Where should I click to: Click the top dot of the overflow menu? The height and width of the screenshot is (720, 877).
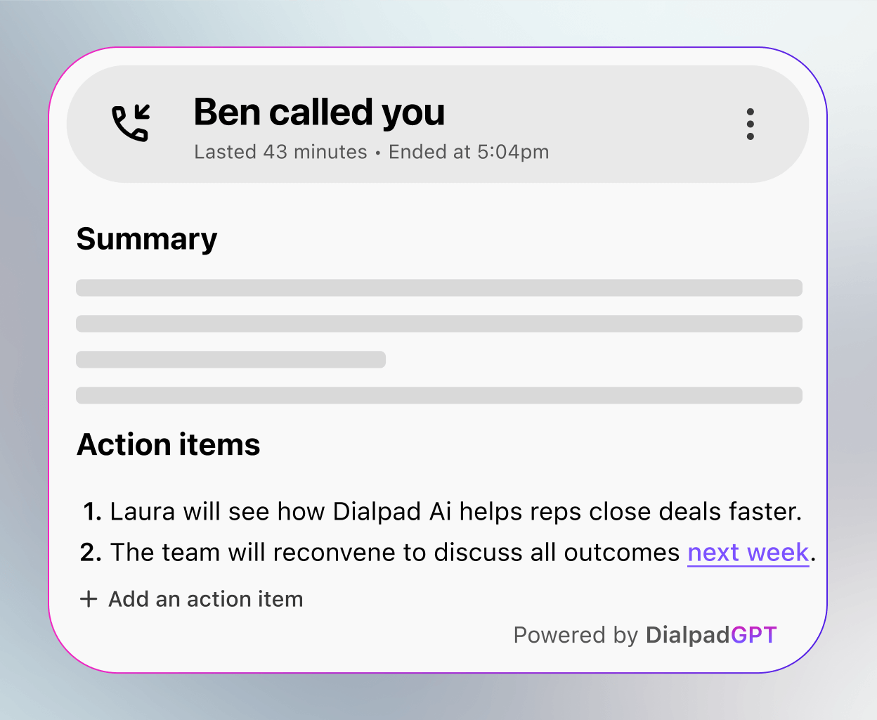[x=751, y=110]
